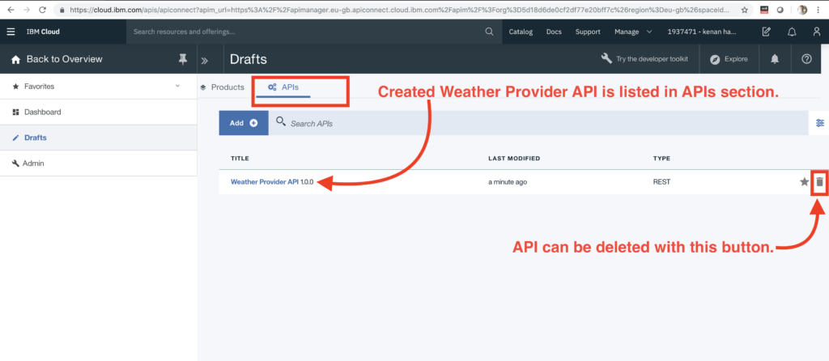Focus the Search APIs field
829x361 pixels.
click(538, 122)
